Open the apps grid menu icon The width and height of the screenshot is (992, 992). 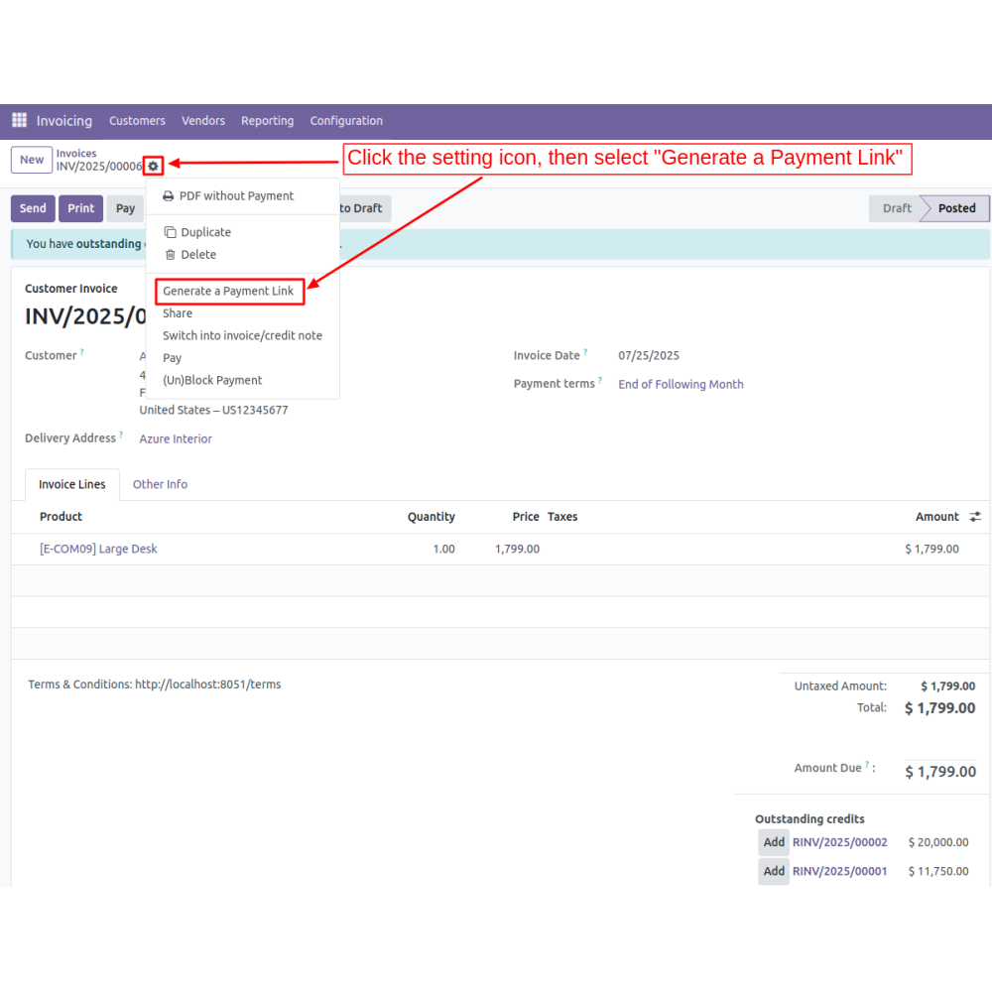(19, 120)
